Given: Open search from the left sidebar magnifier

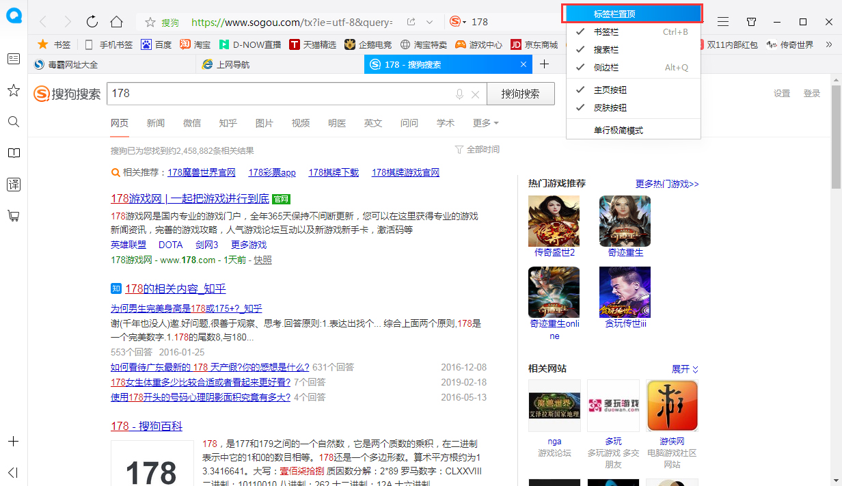Looking at the screenshot, I should coord(13,121).
